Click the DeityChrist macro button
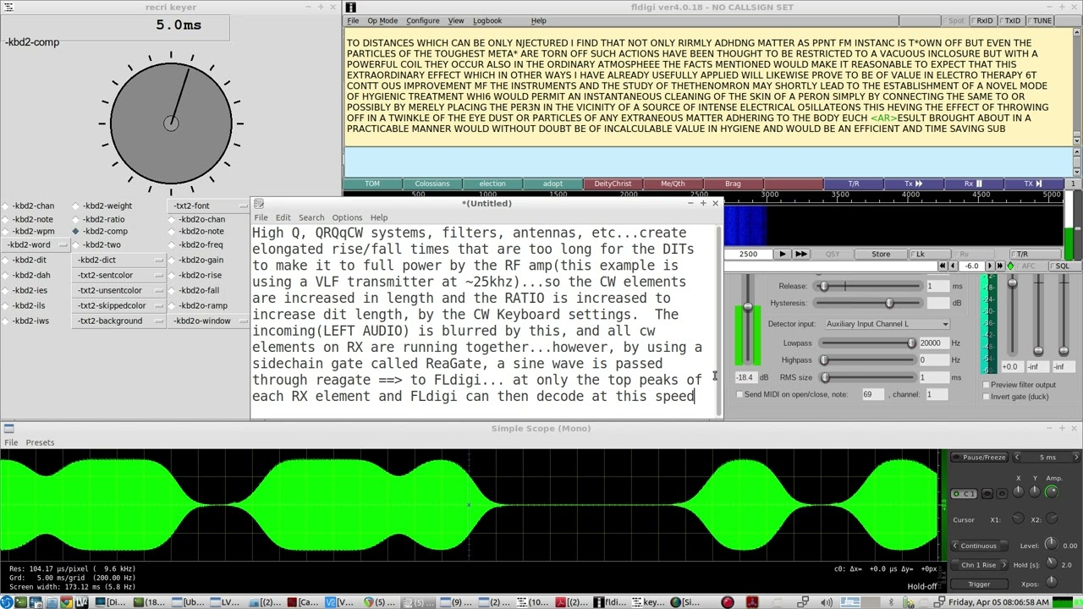Screen dimensions: 1083x609 (x=613, y=184)
